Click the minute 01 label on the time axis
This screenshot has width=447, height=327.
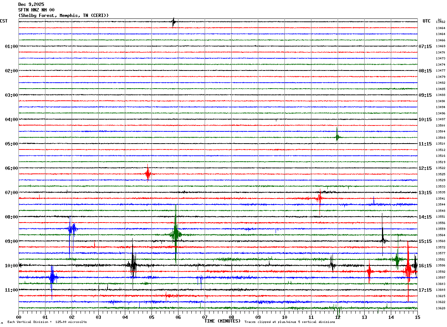coord(45,317)
